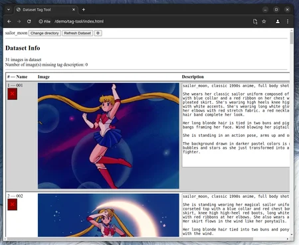Image resolution: width=299 pixels, height=245 pixels.
Task: Click the description text box for image 002
Action: [236, 215]
